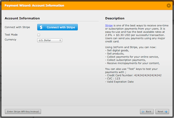
Task: Click Enter Stripe API Key Instead button
Action: pyautogui.click(x=23, y=112)
